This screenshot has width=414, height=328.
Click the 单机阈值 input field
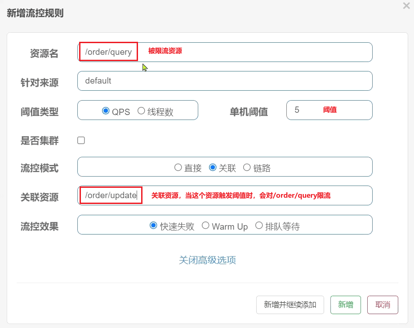point(329,110)
